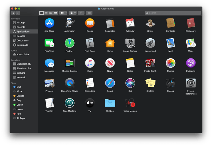Select Time Machine under Locations
This screenshot has width=212, height=146.
coord(24,69)
